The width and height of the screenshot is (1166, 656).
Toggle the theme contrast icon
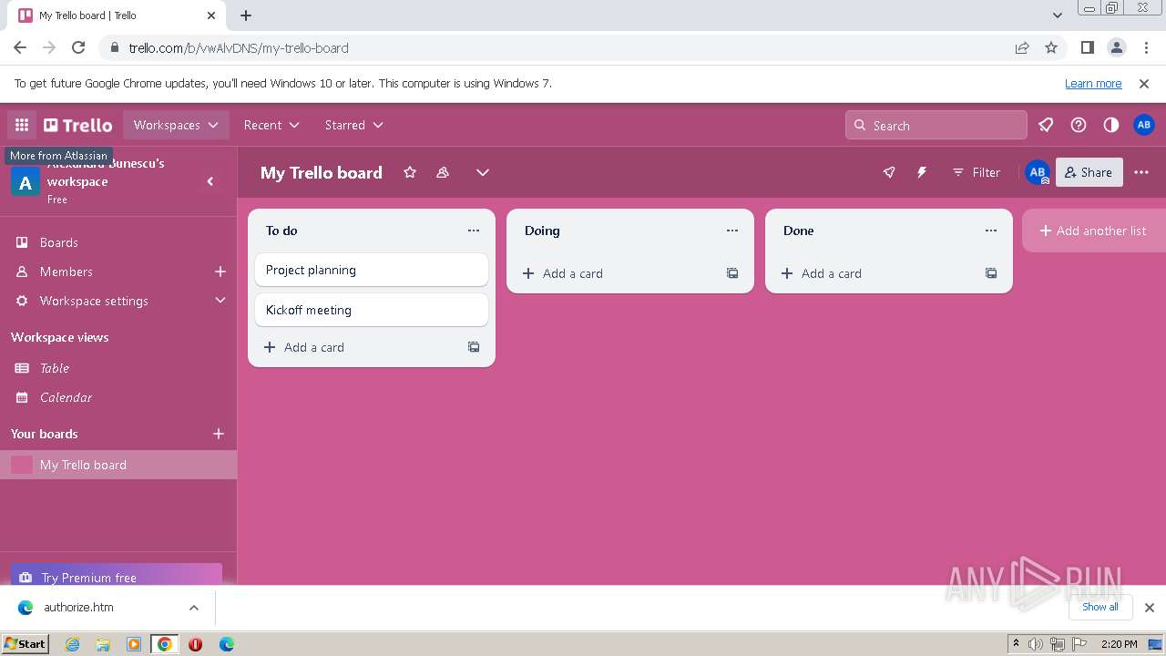pyautogui.click(x=1111, y=125)
